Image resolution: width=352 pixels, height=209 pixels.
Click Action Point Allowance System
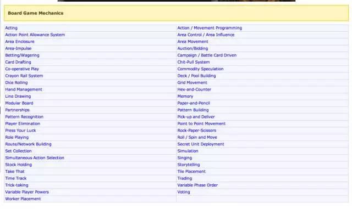pos(35,35)
